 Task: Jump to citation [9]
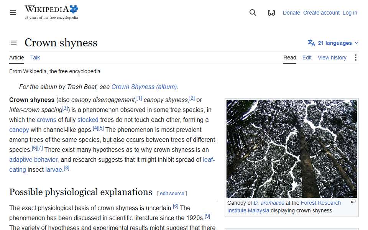(x=207, y=216)
